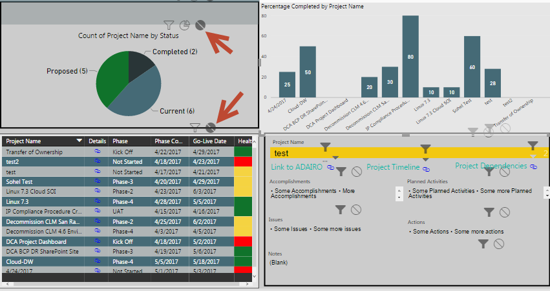
Task: Click the 'none' interaction icon above the project table
Action: point(211,128)
